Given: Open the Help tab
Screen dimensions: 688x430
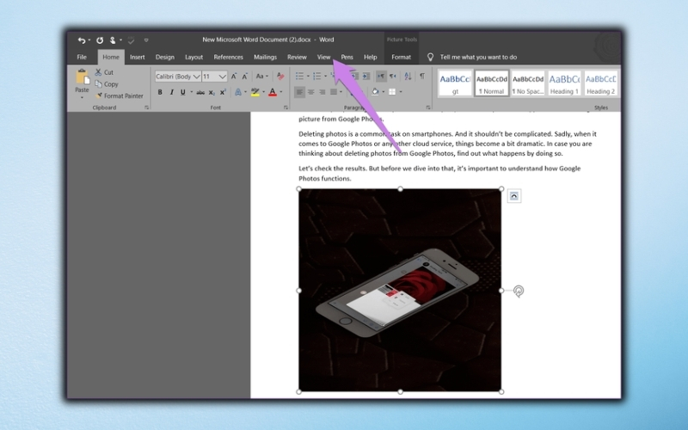Looking at the screenshot, I should (x=371, y=57).
